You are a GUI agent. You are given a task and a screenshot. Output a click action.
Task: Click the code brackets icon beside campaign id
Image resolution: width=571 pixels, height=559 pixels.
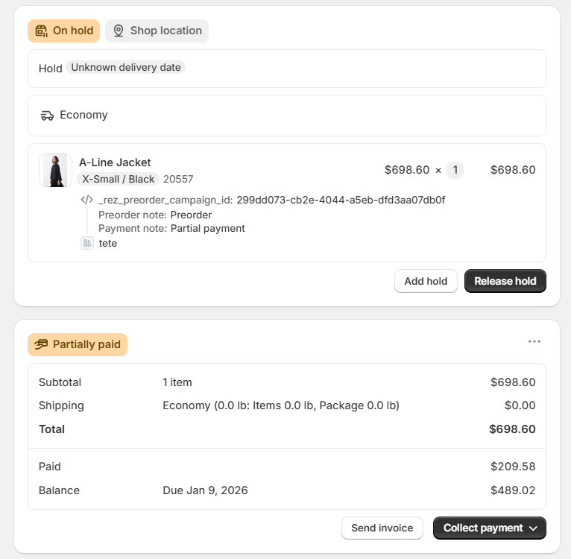87,200
